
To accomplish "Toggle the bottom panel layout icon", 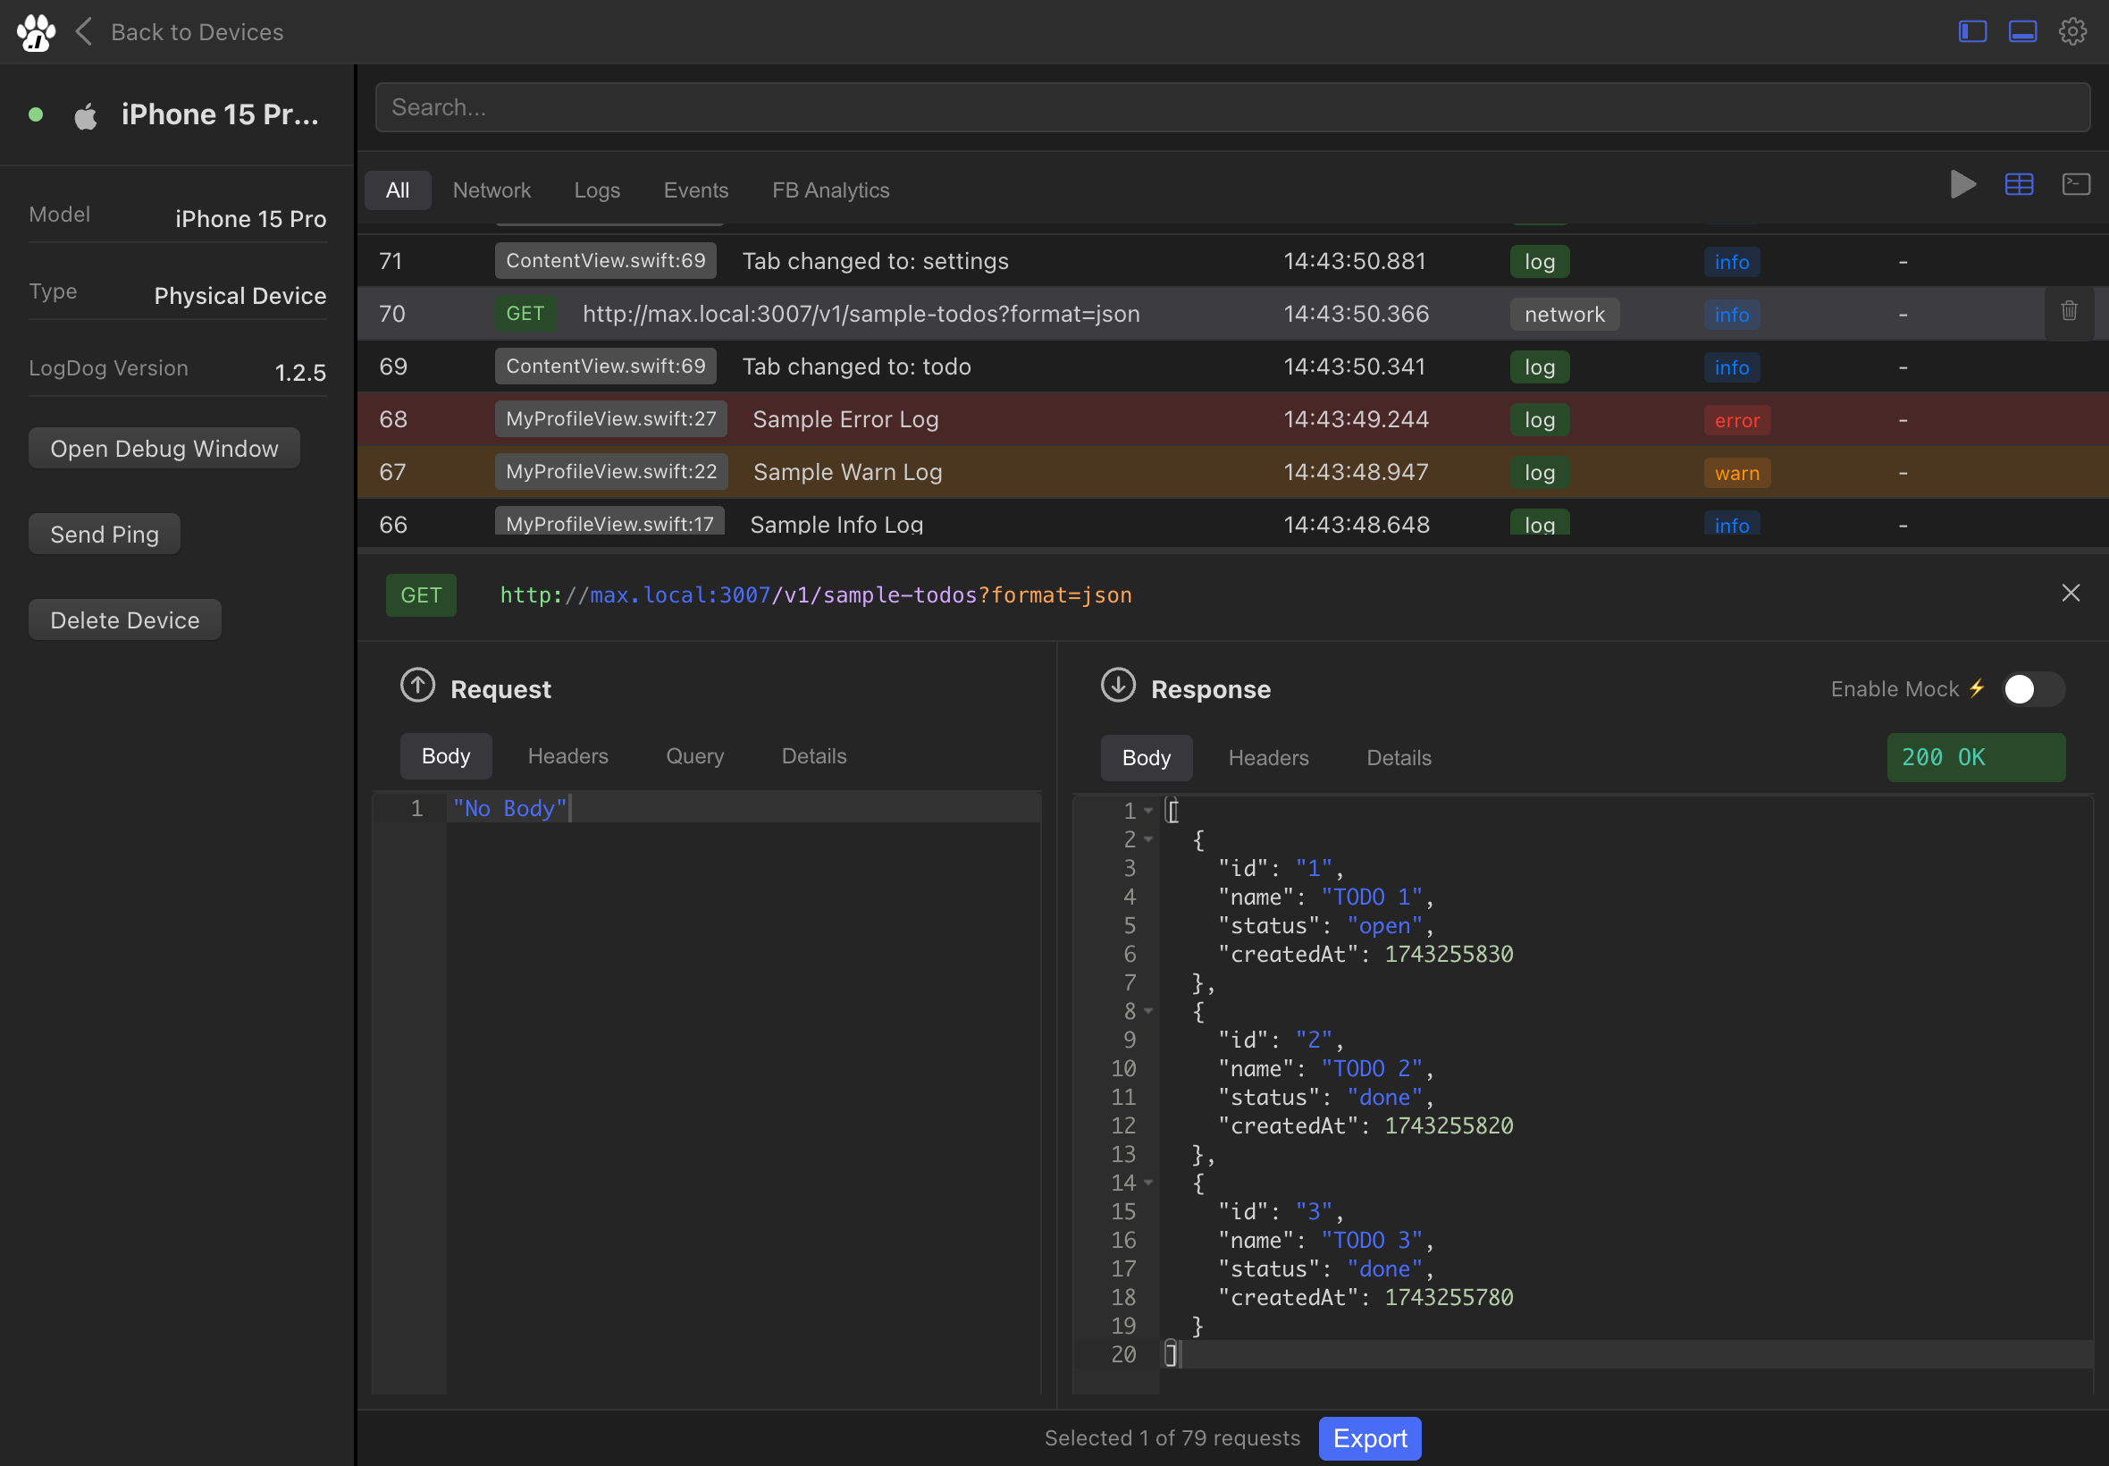I will pos(2022,32).
